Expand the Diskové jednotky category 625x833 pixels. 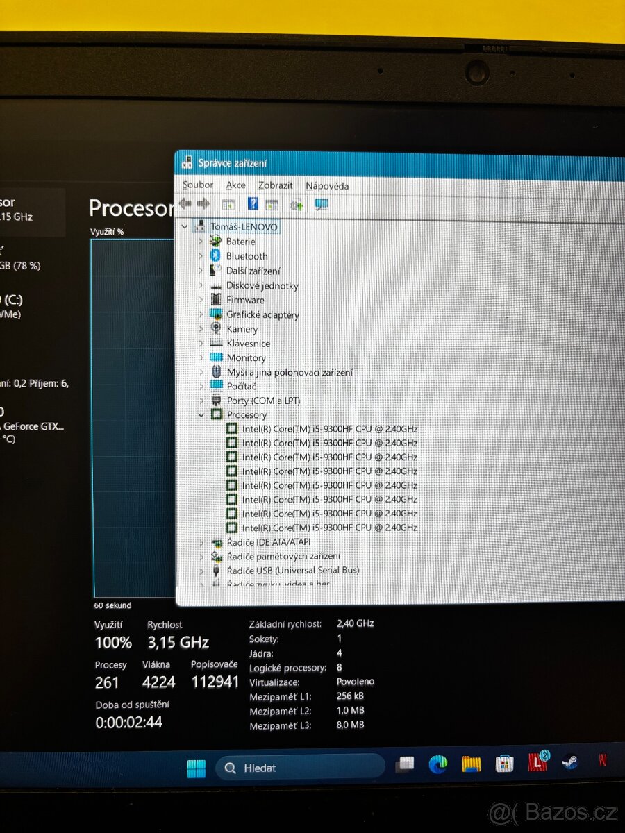tap(201, 285)
